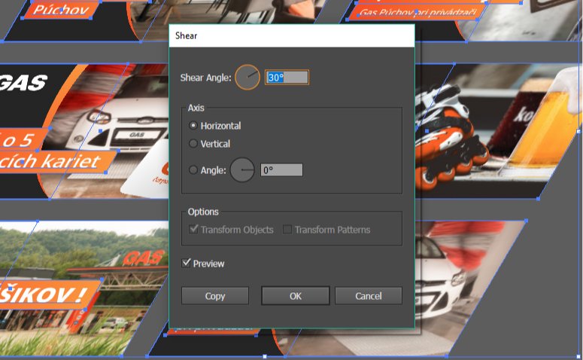Screen dimensions: 583x360
Task: Cancel the Shear dialog
Action: point(369,296)
